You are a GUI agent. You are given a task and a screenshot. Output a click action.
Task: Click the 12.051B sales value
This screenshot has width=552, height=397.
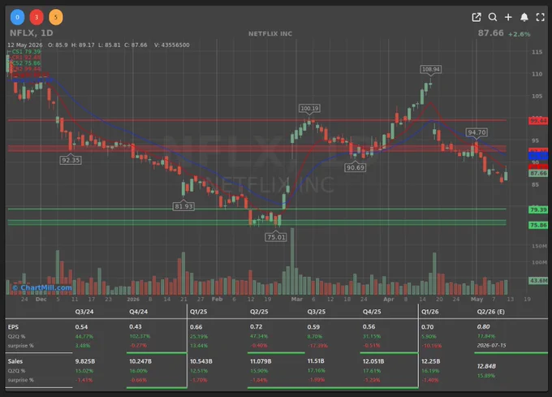373,361
